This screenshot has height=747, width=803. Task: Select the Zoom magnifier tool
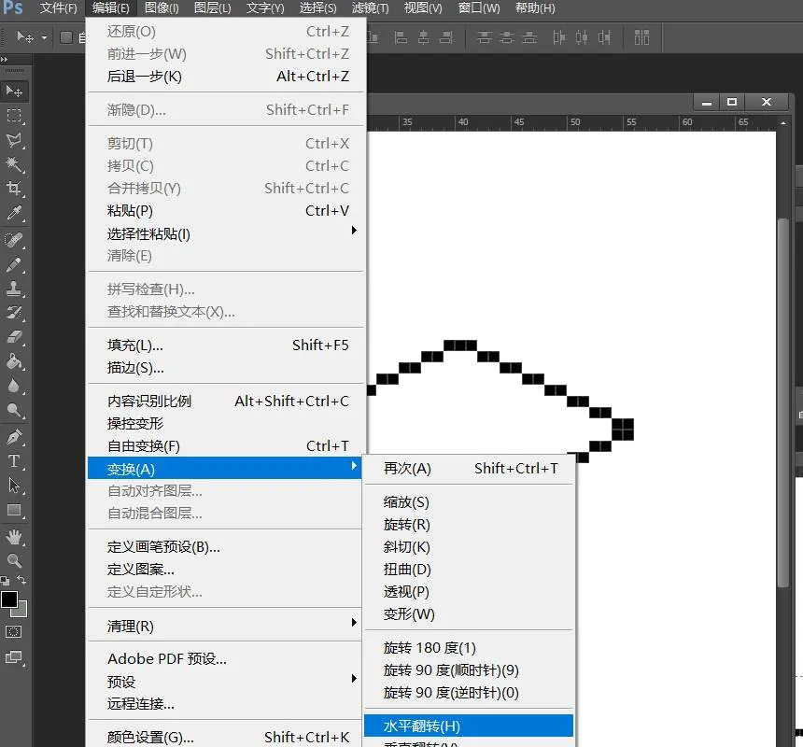click(14, 560)
